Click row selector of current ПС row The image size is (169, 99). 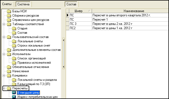68,15
